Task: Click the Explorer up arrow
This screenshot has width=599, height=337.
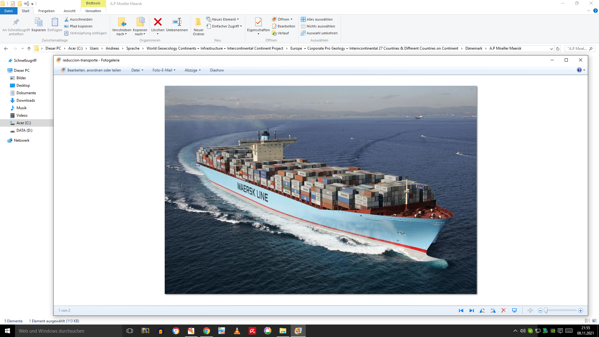Action: click(29, 48)
